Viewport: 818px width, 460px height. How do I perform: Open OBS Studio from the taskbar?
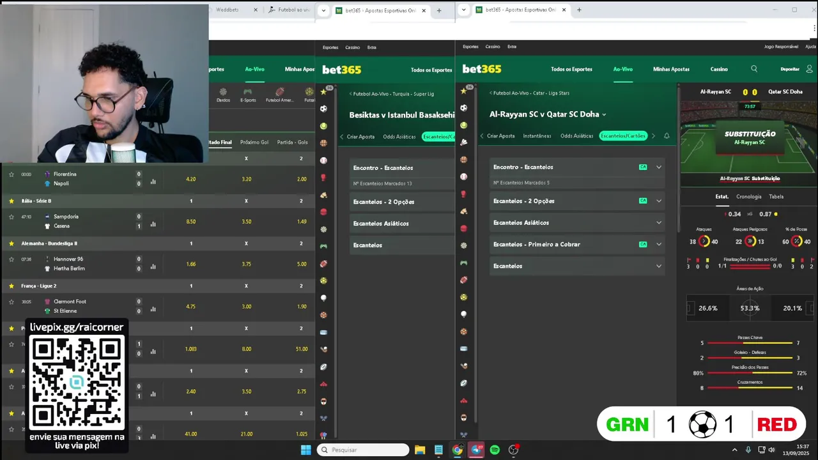[x=513, y=450]
